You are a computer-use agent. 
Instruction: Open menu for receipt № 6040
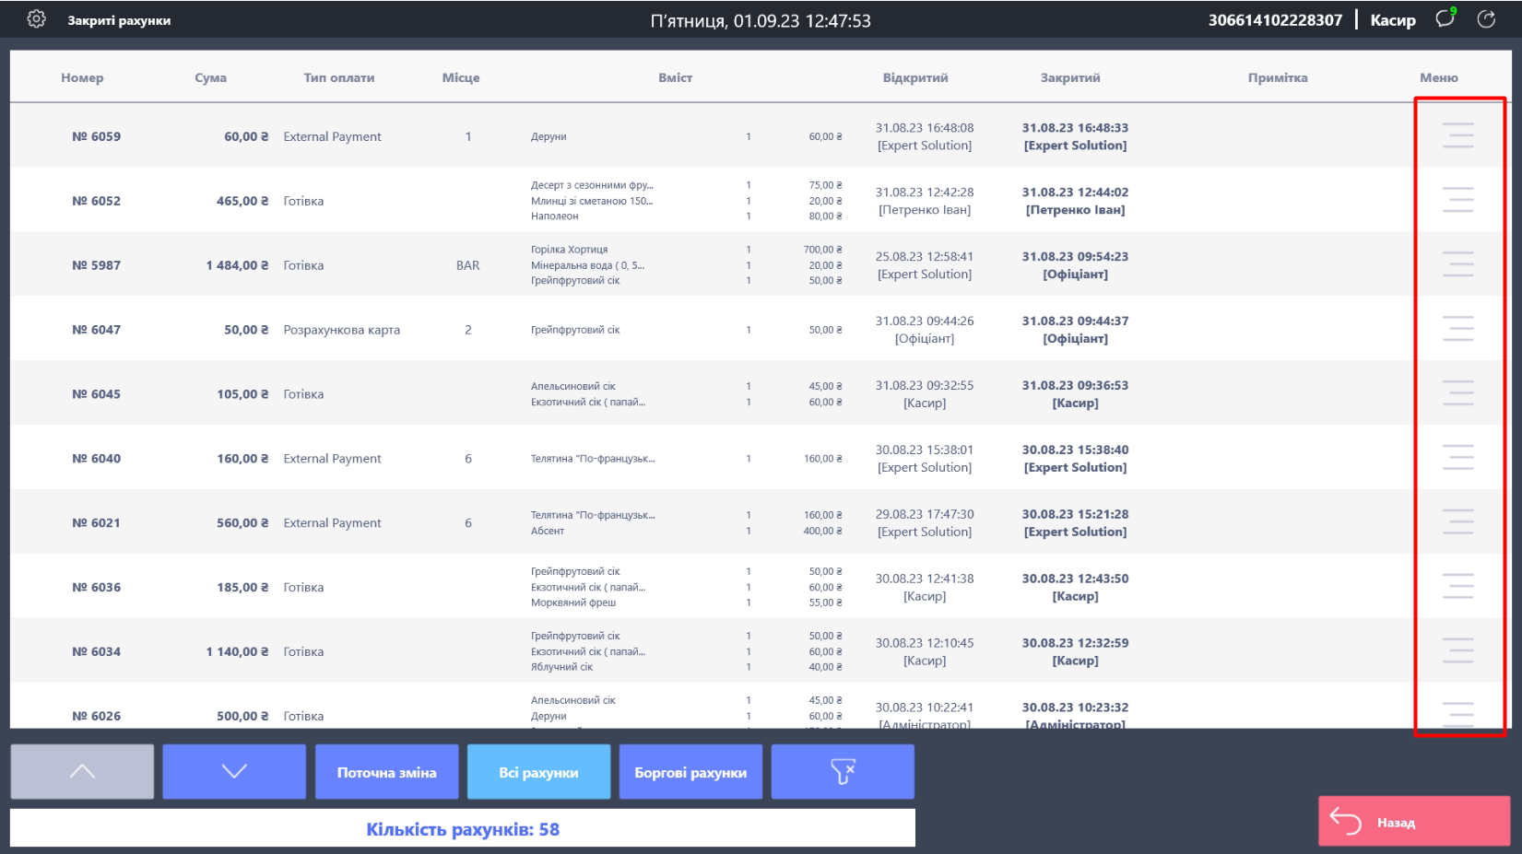pos(1457,458)
